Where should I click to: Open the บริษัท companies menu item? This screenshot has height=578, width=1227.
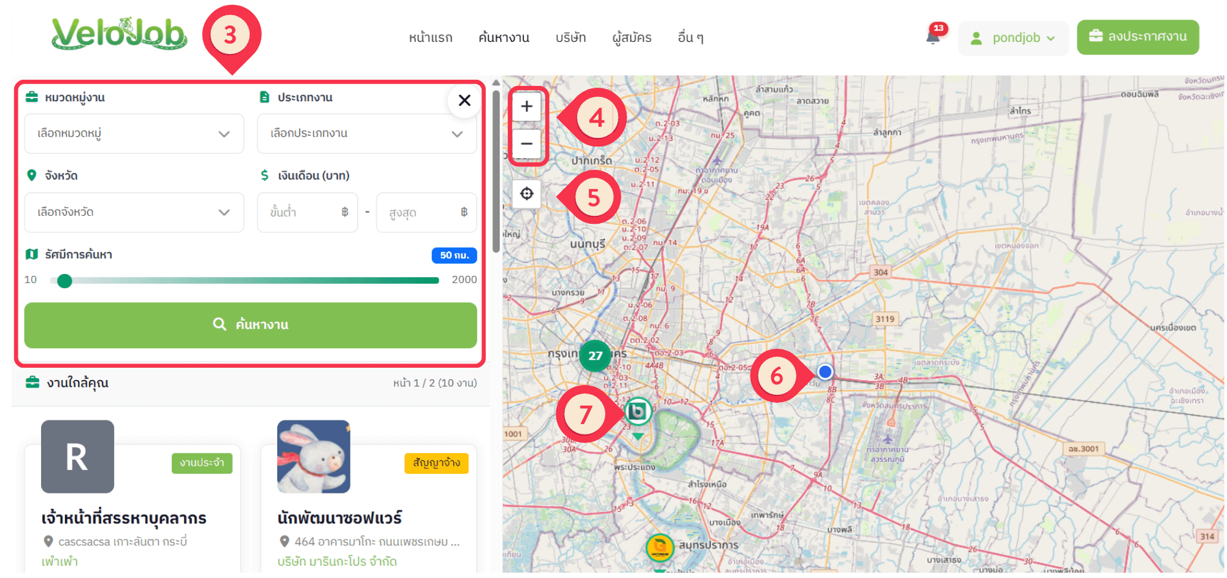(571, 37)
